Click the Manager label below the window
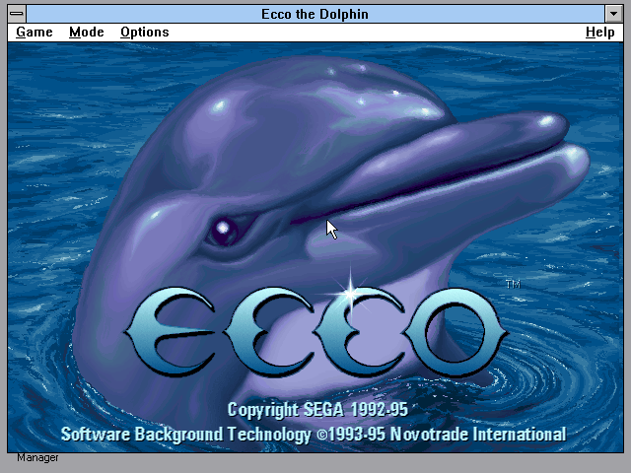Image resolution: width=631 pixels, height=473 pixels. (37, 457)
